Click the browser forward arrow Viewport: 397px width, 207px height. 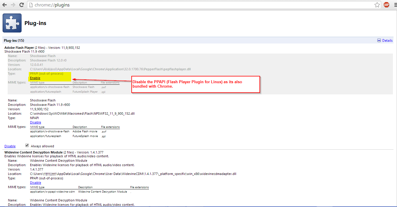pyautogui.click(x=13, y=5)
